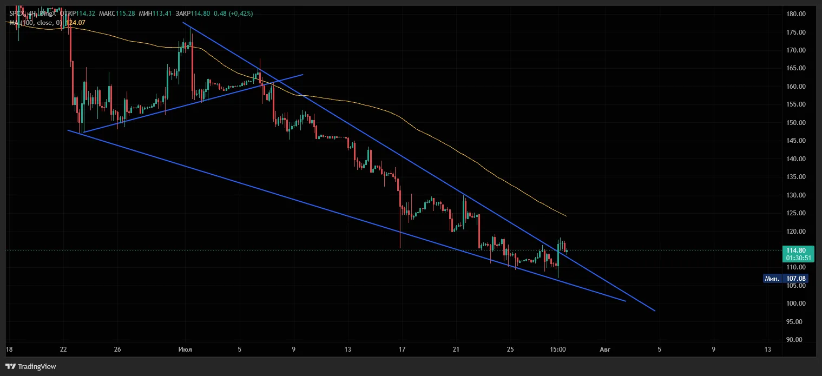The height and width of the screenshot is (376, 822).
Task: Click the Июл label on time axis
Action: point(185,349)
